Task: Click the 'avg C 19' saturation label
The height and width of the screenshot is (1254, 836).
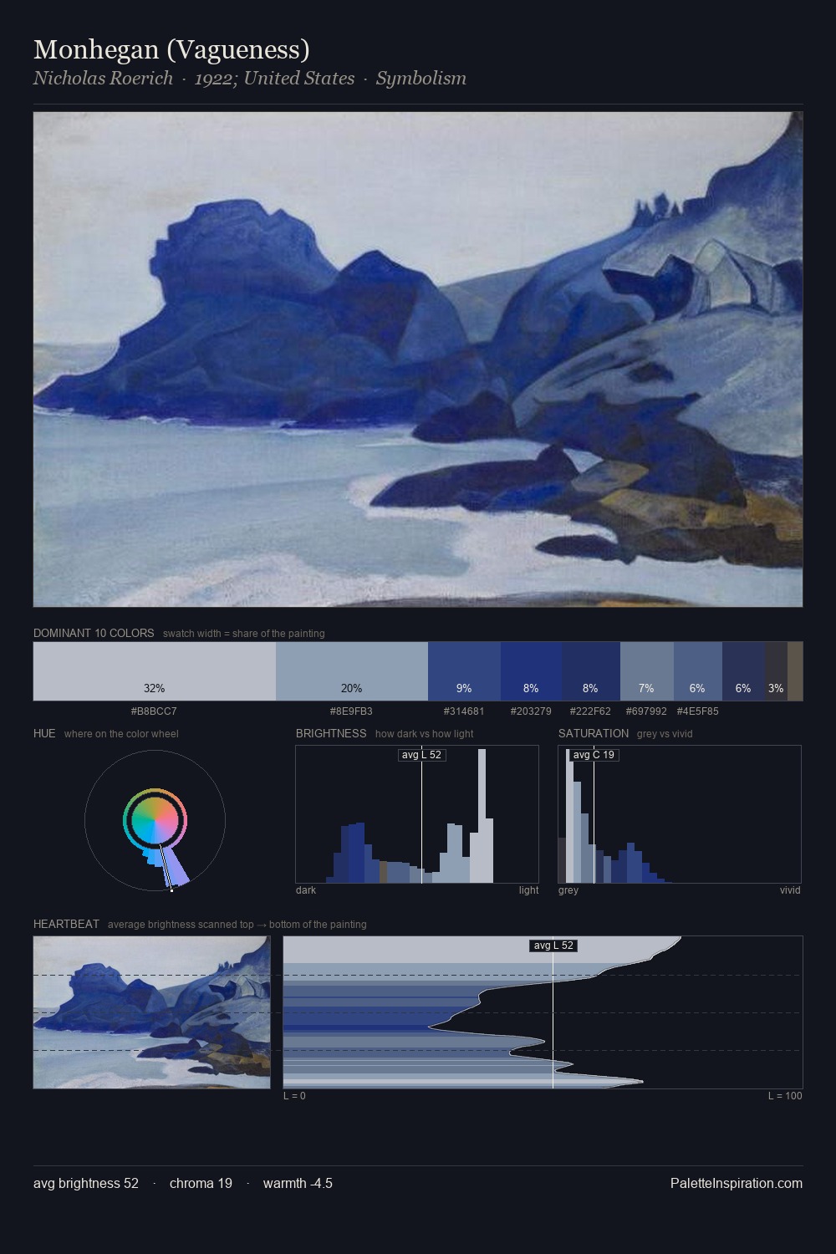Action: click(x=594, y=755)
